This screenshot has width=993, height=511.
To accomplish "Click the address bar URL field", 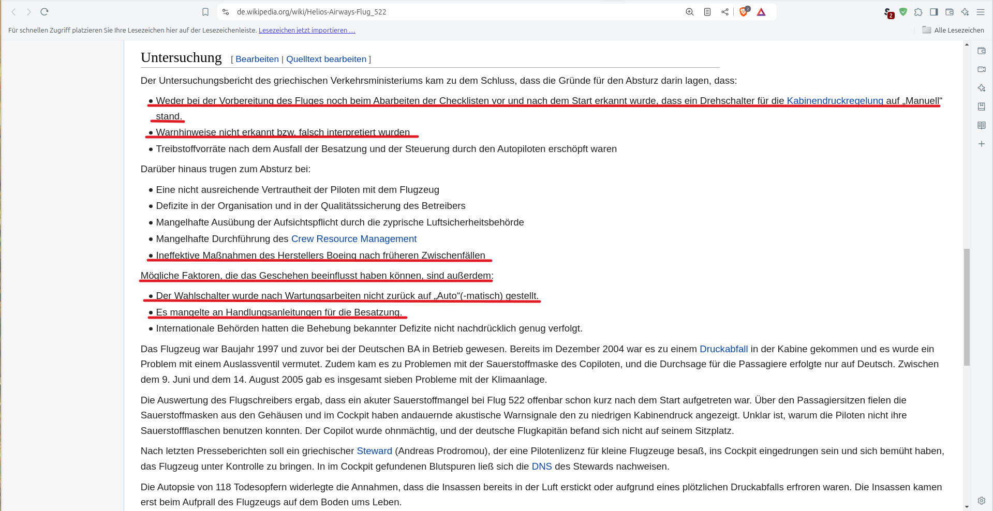I will click(312, 12).
